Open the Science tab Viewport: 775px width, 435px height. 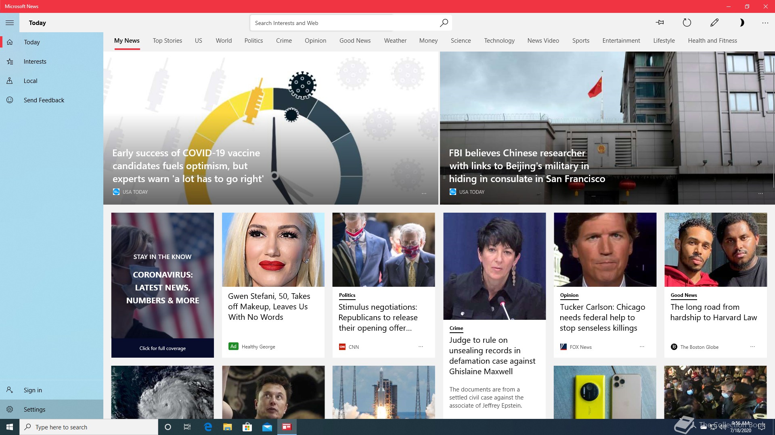pos(461,41)
